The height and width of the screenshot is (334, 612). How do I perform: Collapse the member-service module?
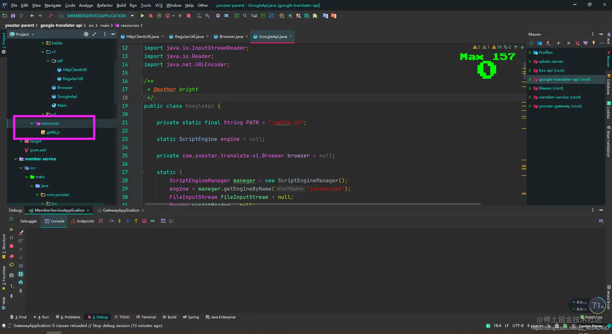point(16,159)
